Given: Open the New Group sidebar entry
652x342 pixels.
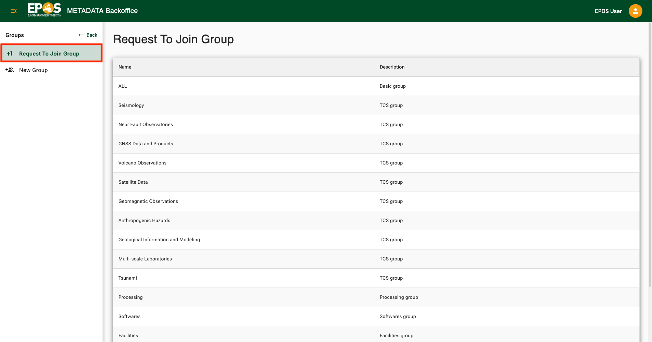Looking at the screenshot, I should [x=34, y=70].
